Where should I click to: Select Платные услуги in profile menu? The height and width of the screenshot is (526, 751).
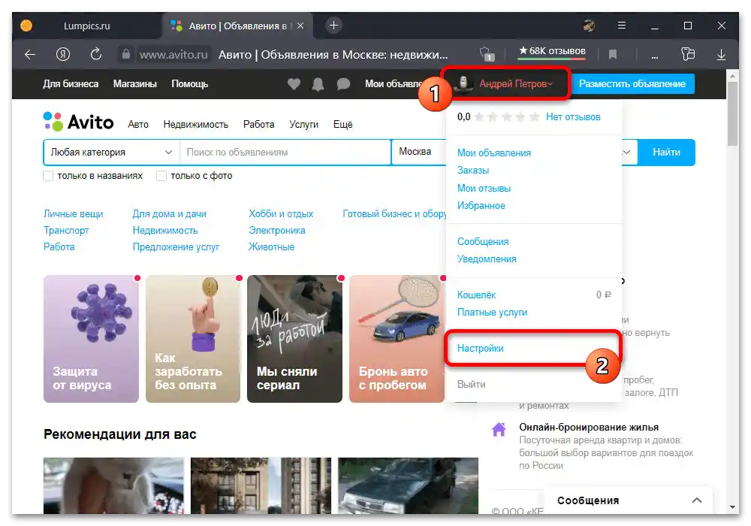[492, 313]
